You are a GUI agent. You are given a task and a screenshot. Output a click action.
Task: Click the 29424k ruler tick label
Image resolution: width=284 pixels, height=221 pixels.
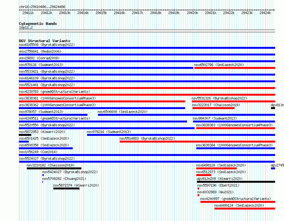265,13
